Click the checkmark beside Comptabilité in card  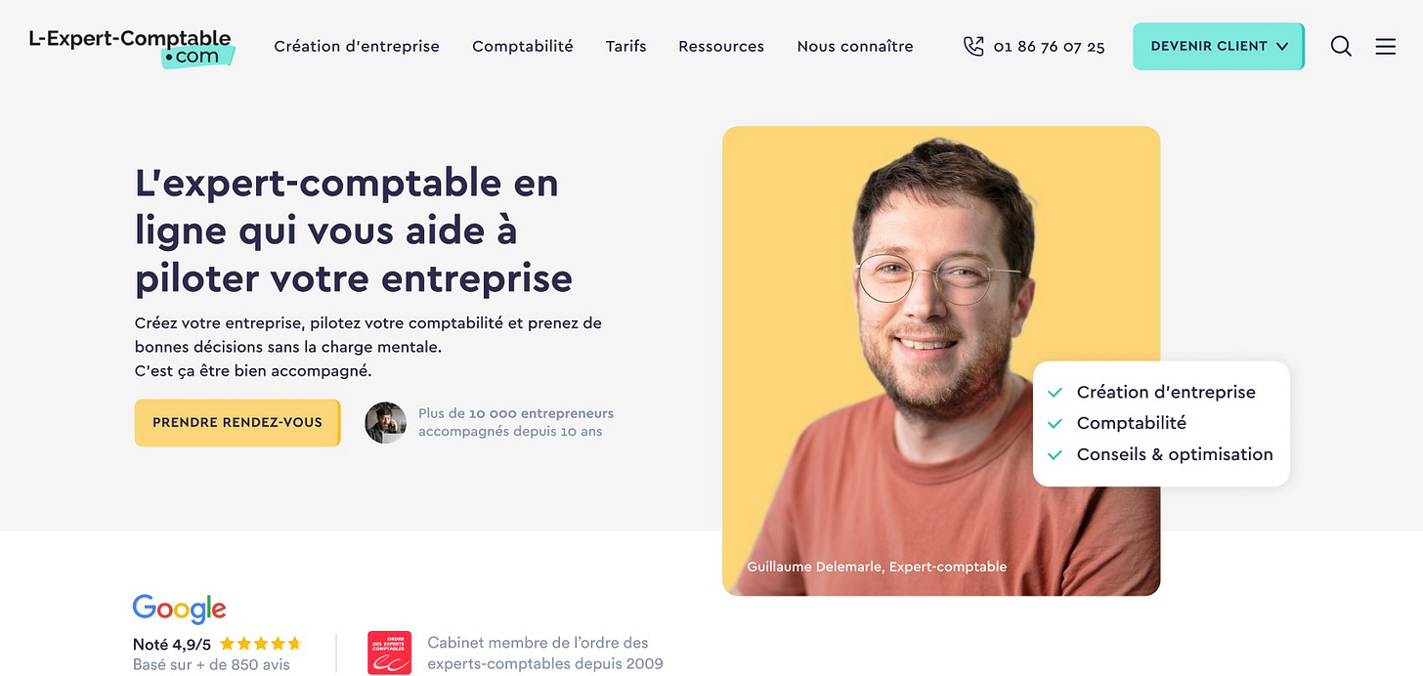[x=1055, y=424]
